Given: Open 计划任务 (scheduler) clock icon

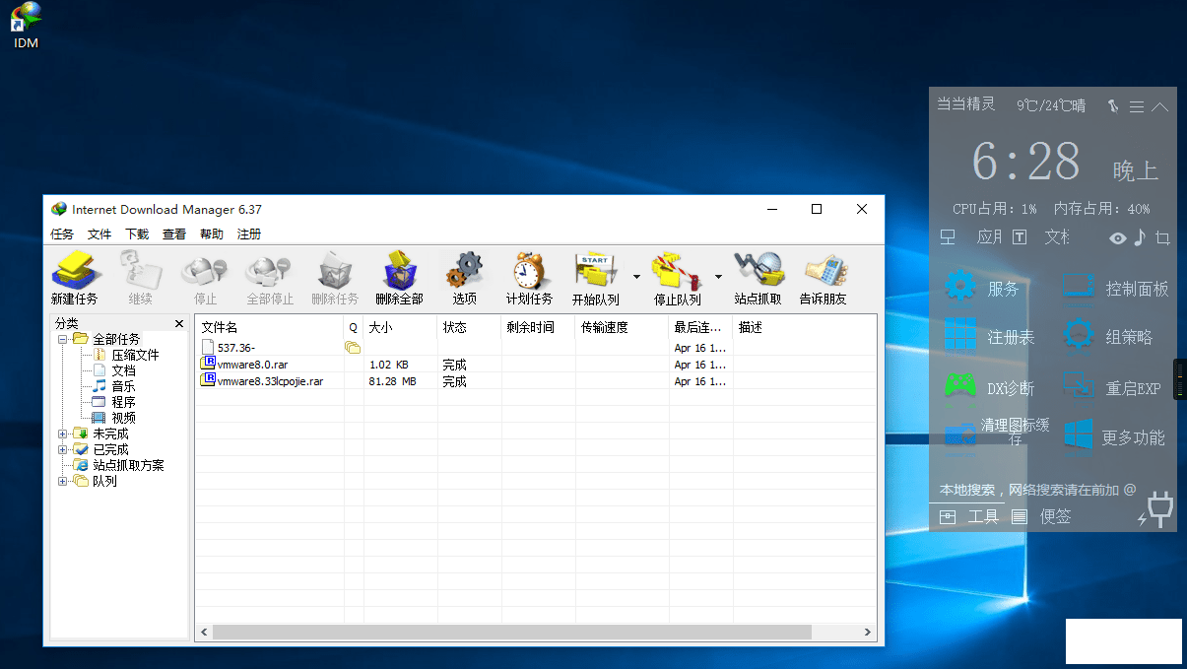Looking at the screenshot, I should click(x=529, y=278).
